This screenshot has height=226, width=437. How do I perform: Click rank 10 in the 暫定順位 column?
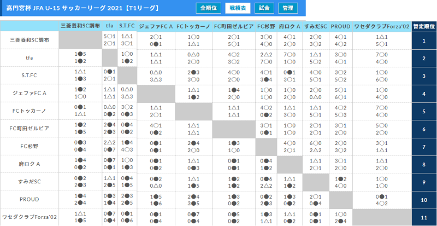tap(424, 200)
